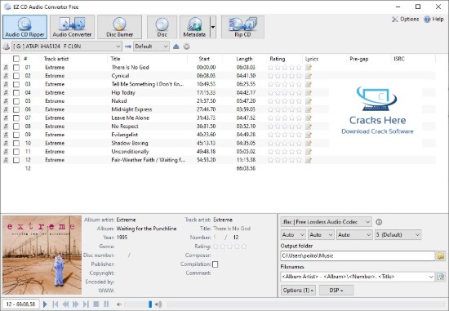Set the star rating for Evilangelist
Screen dimensions: 449x311
[x=285, y=135]
